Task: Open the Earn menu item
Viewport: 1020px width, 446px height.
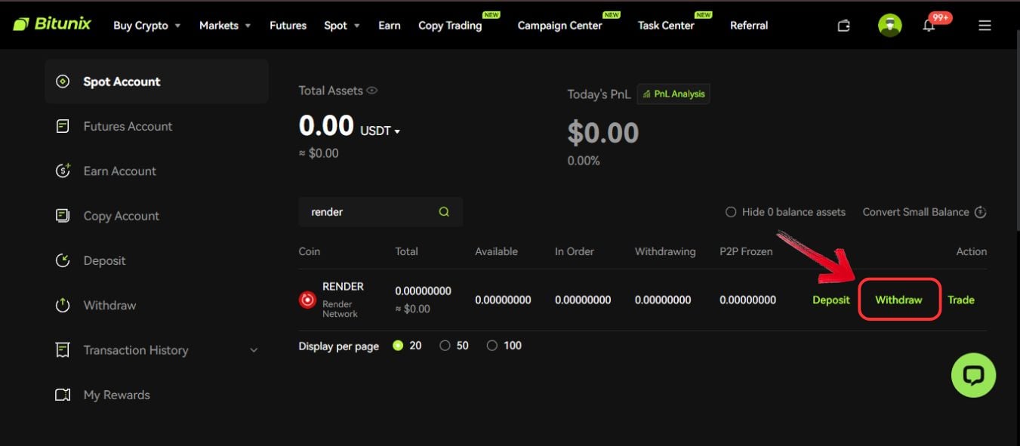Action: coord(390,26)
